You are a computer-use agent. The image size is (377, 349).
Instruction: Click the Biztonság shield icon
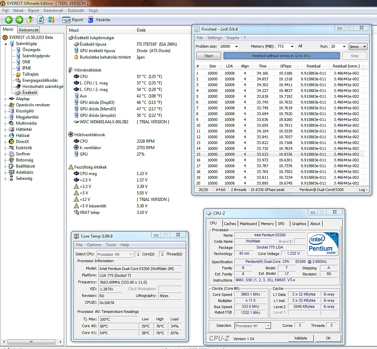[11, 160]
